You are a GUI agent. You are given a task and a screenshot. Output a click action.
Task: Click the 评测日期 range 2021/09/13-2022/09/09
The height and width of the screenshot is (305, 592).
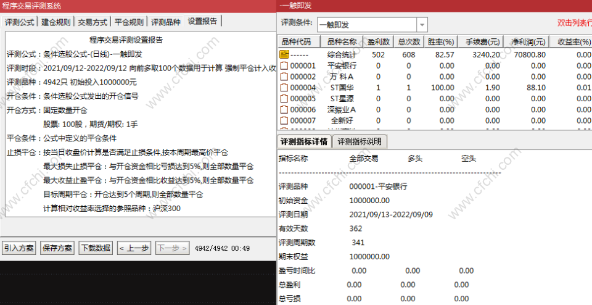click(x=391, y=215)
